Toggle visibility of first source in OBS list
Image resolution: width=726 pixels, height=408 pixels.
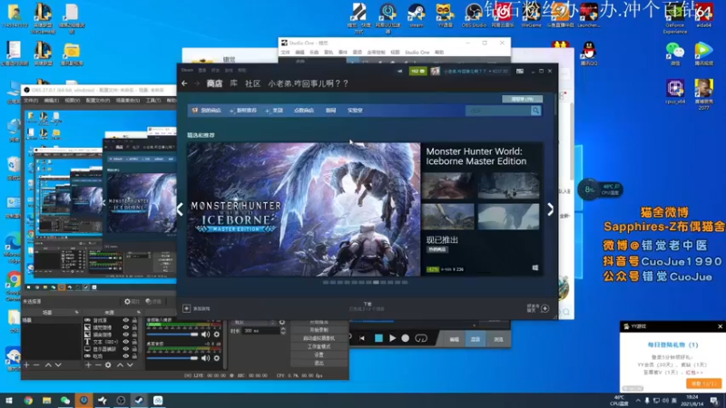tap(125, 320)
